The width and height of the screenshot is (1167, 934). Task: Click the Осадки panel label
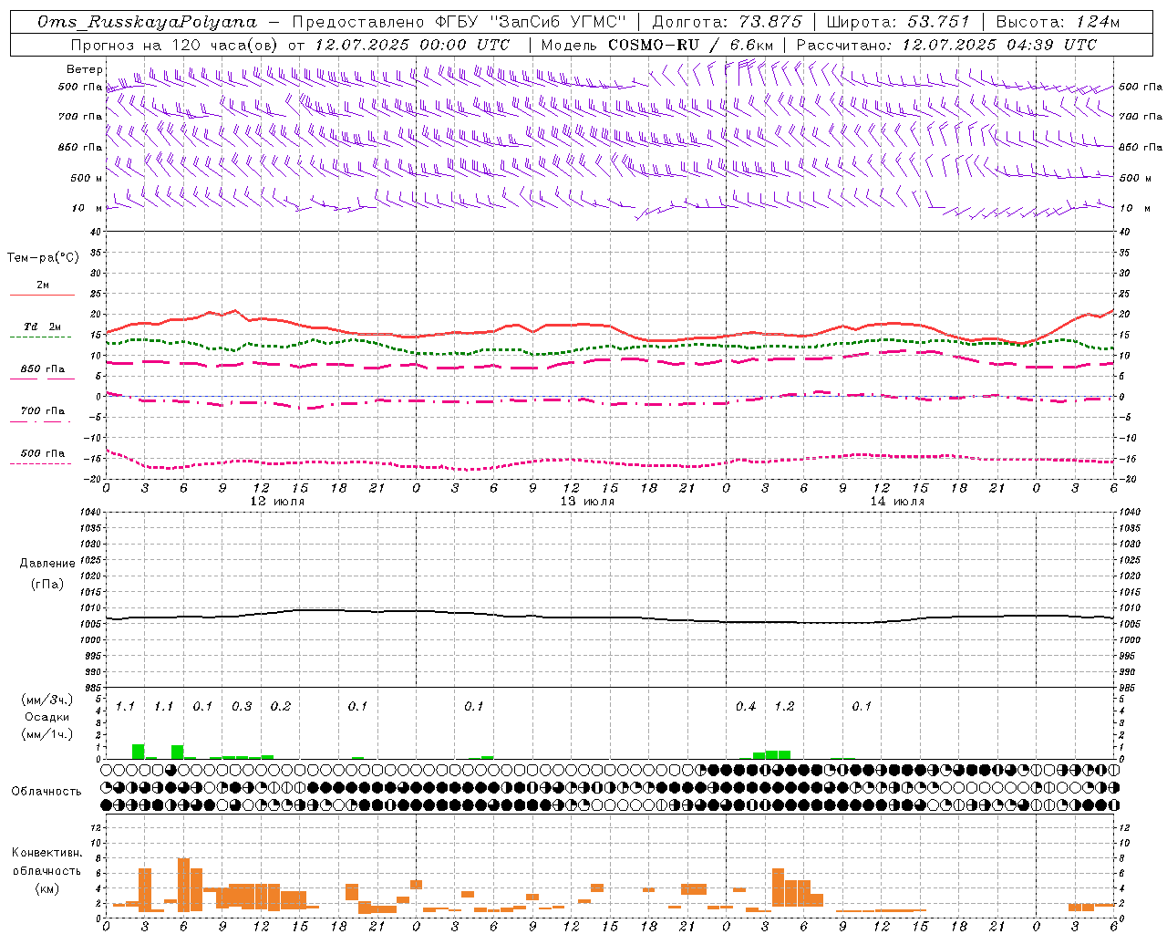point(46,717)
